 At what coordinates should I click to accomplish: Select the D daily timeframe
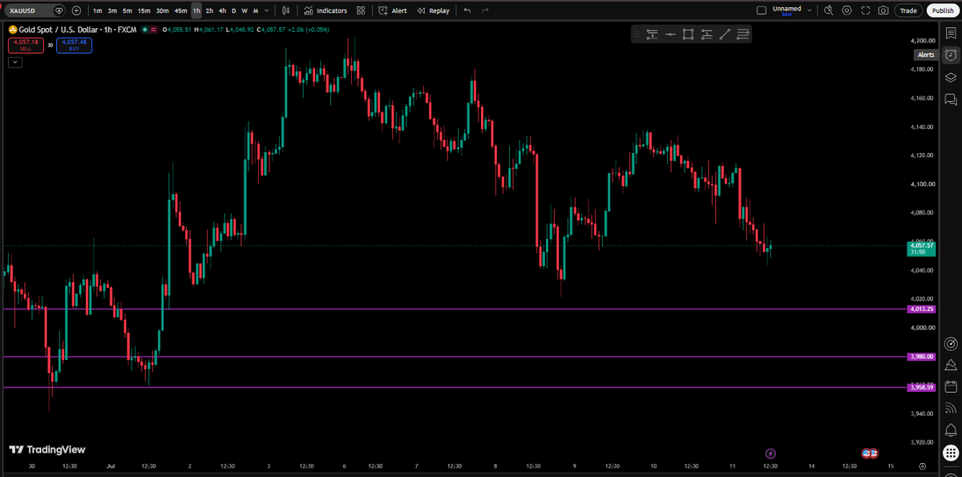point(233,10)
